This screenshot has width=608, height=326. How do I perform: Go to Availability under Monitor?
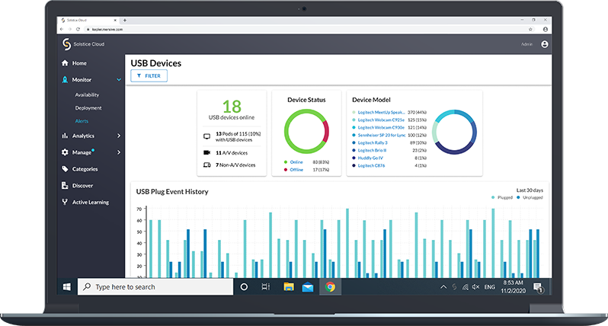87,95
